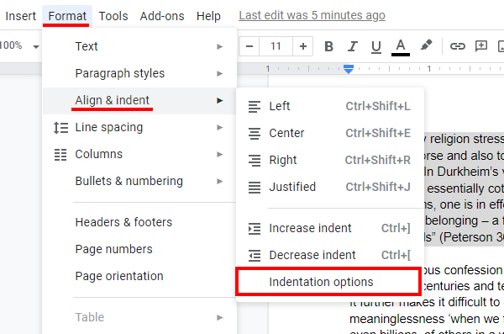Choose Justified alignment
Screen dimensions: 504x334
pyautogui.click(x=329, y=187)
